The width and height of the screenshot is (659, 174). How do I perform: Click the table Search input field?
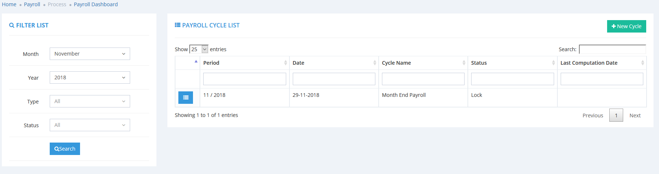tap(613, 49)
